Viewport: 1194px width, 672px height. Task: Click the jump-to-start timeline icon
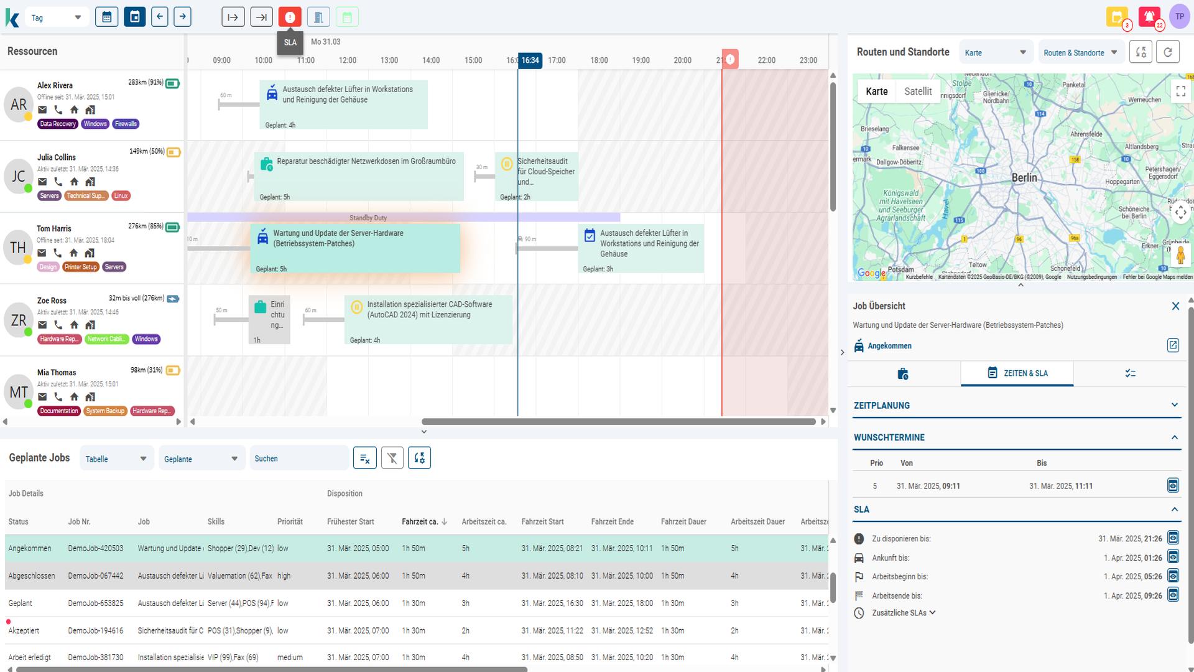(233, 17)
